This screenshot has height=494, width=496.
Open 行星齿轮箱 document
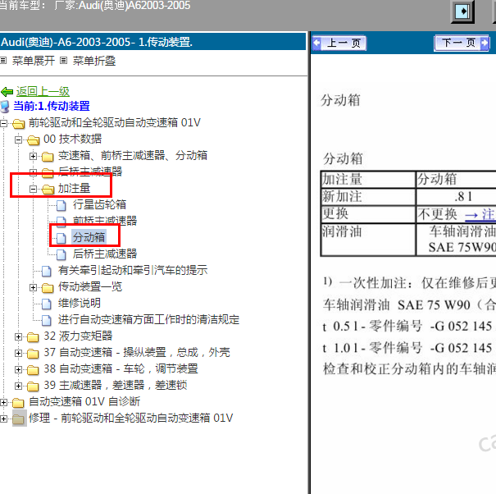pos(99,204)
